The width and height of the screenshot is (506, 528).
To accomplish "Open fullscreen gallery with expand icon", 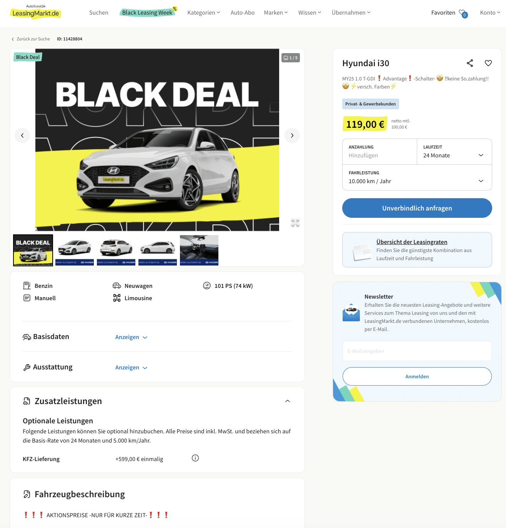I will 295,222.
